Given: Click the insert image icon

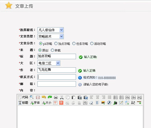Looking at the screenshot, I should 103,103.
